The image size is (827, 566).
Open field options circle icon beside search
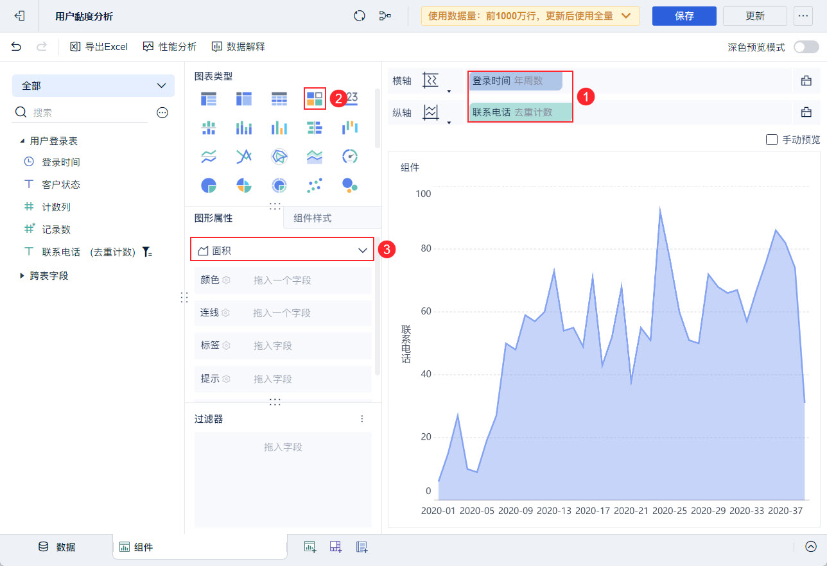[162, 112]
